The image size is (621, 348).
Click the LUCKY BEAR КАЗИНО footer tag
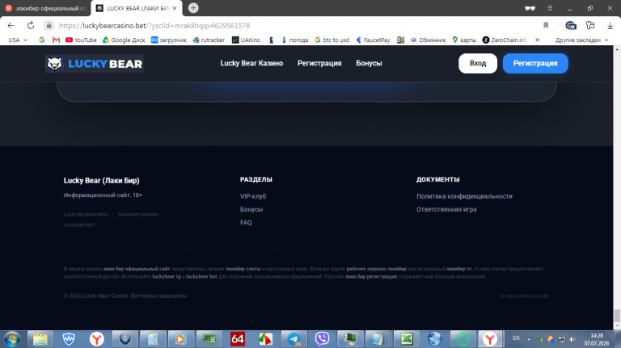[x=86, y=214]
